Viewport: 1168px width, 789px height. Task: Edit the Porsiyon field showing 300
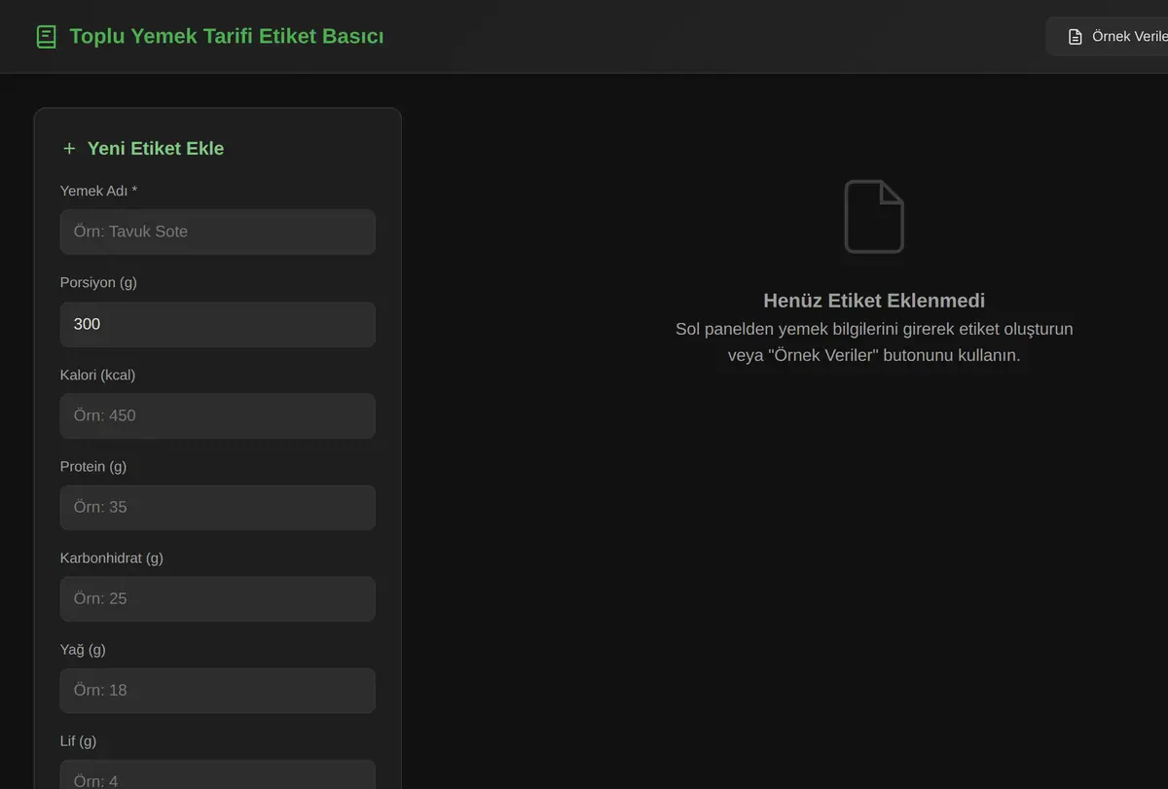point(218,324)
